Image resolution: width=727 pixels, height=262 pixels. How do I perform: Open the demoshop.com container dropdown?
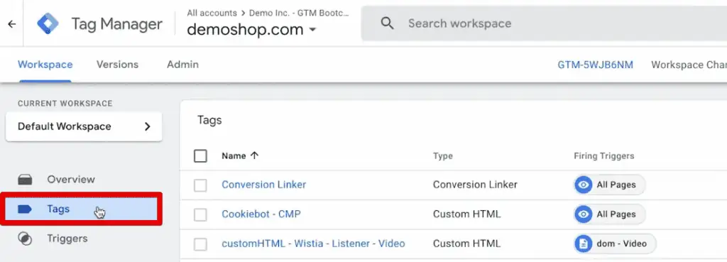click(252, 30)
